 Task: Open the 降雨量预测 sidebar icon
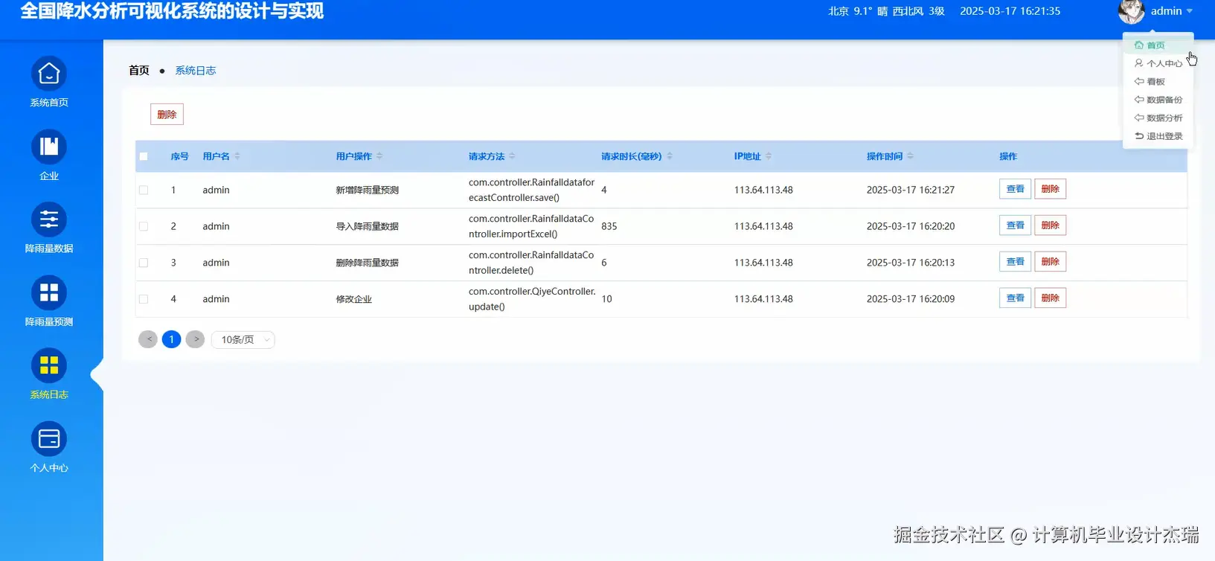49,293
